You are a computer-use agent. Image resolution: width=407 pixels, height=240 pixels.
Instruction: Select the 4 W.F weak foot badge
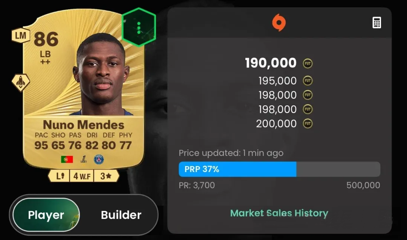click(82, 176)
